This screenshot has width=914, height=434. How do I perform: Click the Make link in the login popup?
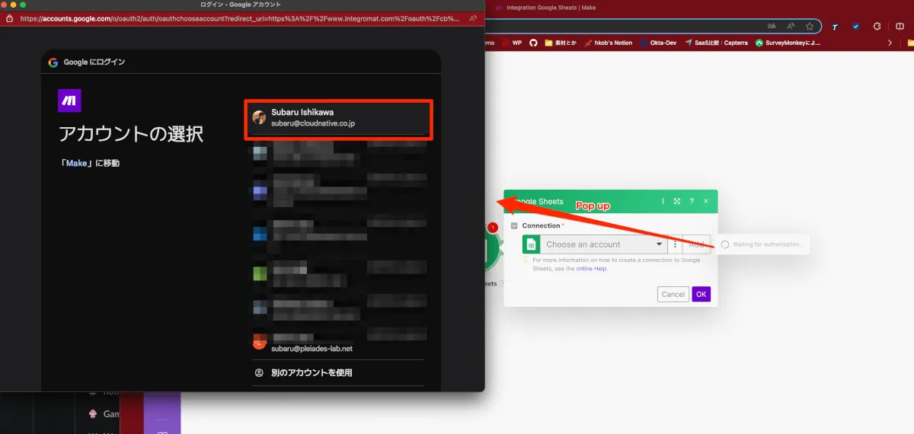pyautogui.click(x=76, y=163)
